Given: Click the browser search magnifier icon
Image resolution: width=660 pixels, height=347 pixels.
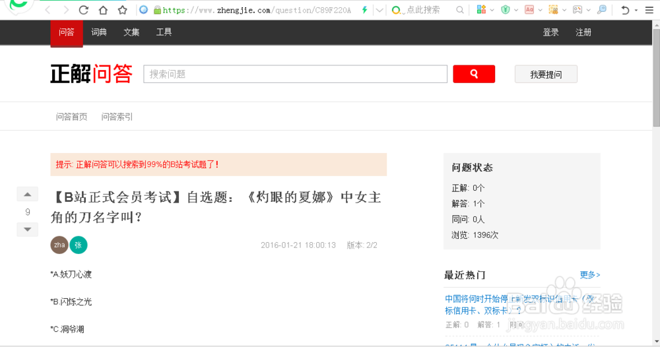Looking at the screenshot, I should tap(460, 10).
